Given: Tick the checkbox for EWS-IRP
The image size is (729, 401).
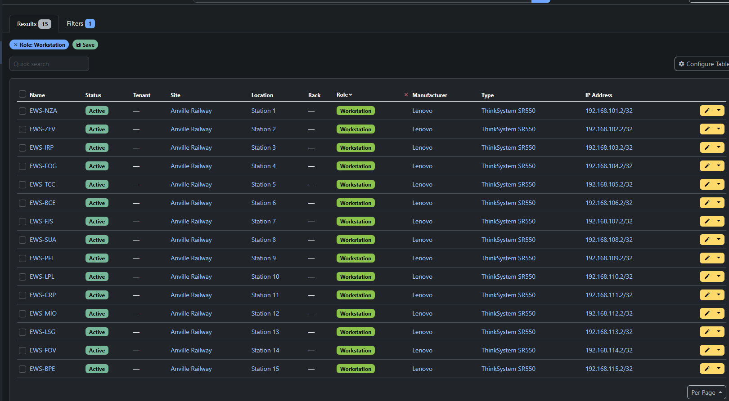Looking at the screenshot, I should click(22, 148).
